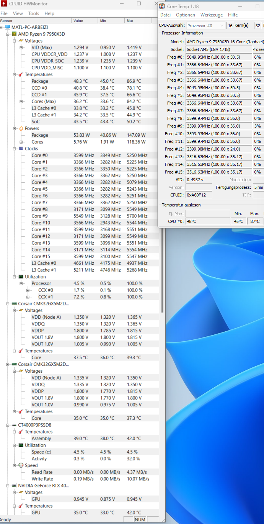This screenshot has height=524, width=264.
Task: Open the Datei menu in Core Temp
Action: pos(165,15)
